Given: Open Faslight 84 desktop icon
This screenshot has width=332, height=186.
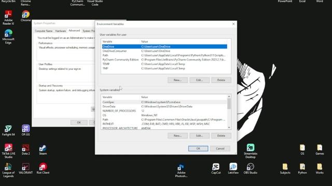Looking at the screenshot, I should point(8,131).
